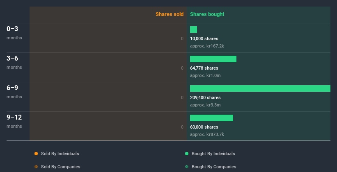337x172 pixels.
Task: Click the Sold By Companies legend label
Action: tap(61, 167)
